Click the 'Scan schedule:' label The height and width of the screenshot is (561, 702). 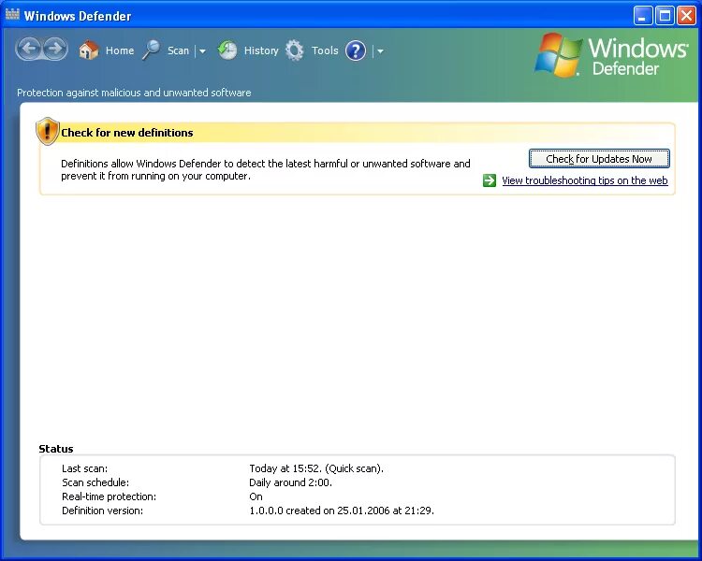click(x=95, y=482)
